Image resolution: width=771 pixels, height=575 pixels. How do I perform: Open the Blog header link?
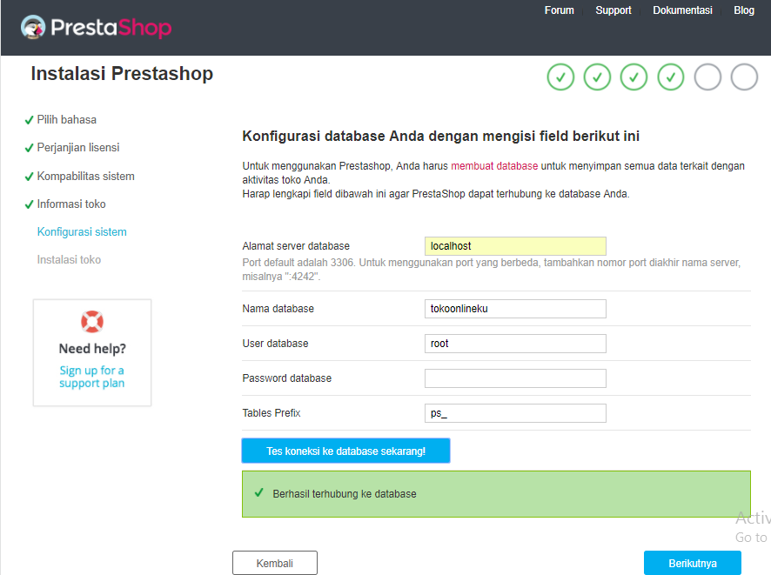click(x=744, y=10)
